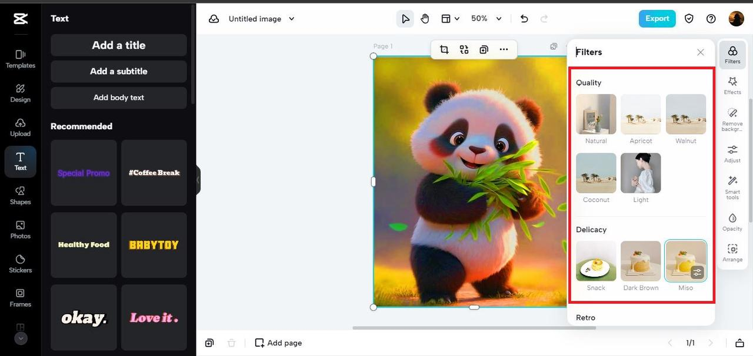Image resolution: width=753 pixels, height=356 pixels.
Task: Choose the Special Promo text preset
Action: click(x=84, y=173)
